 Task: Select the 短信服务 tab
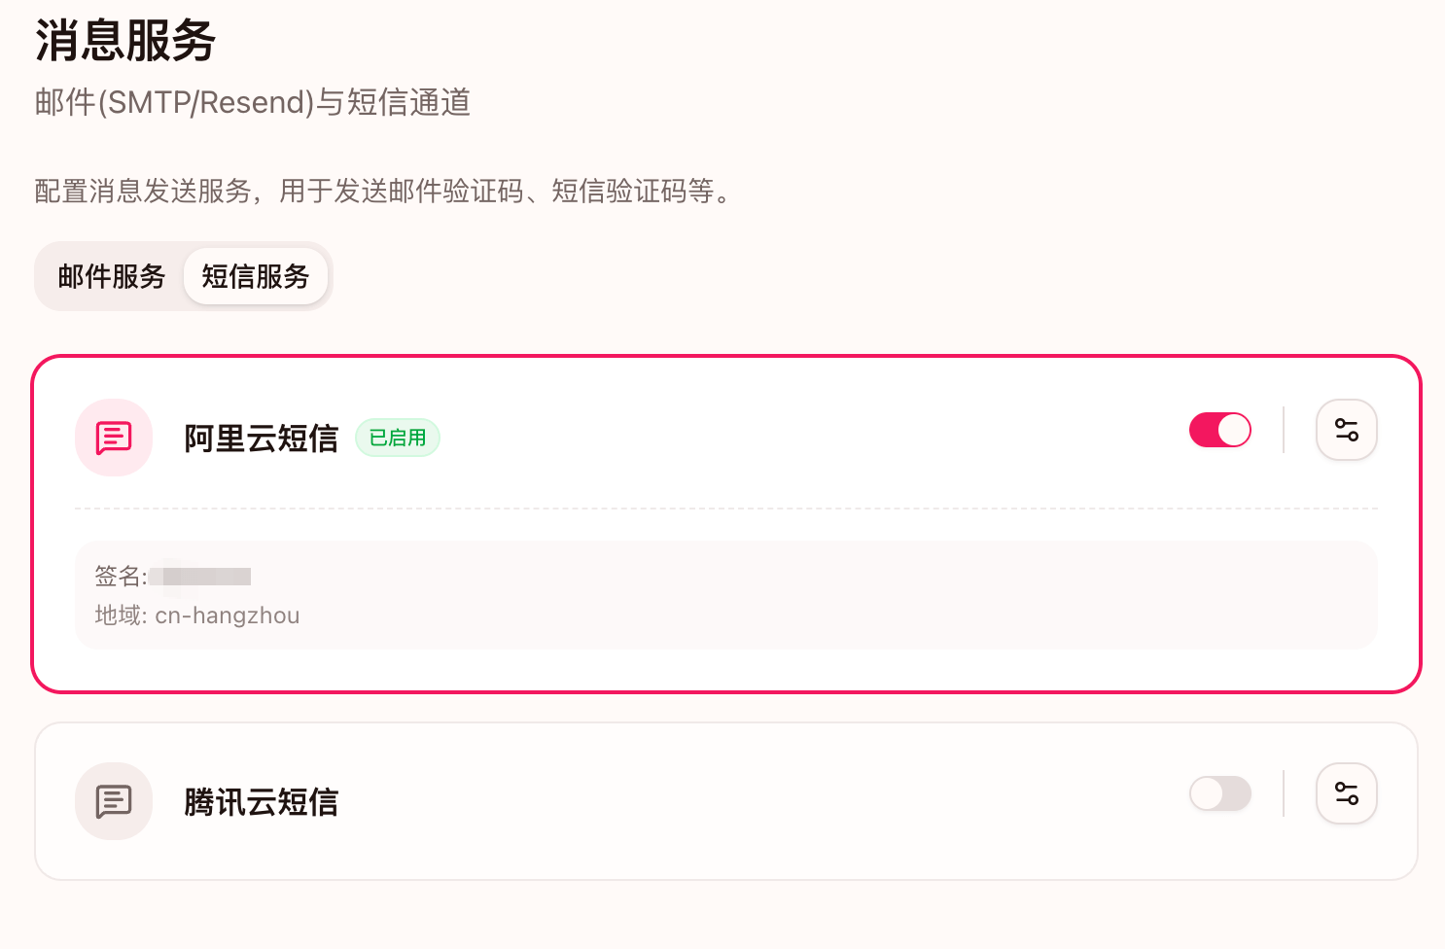[256, 276]
